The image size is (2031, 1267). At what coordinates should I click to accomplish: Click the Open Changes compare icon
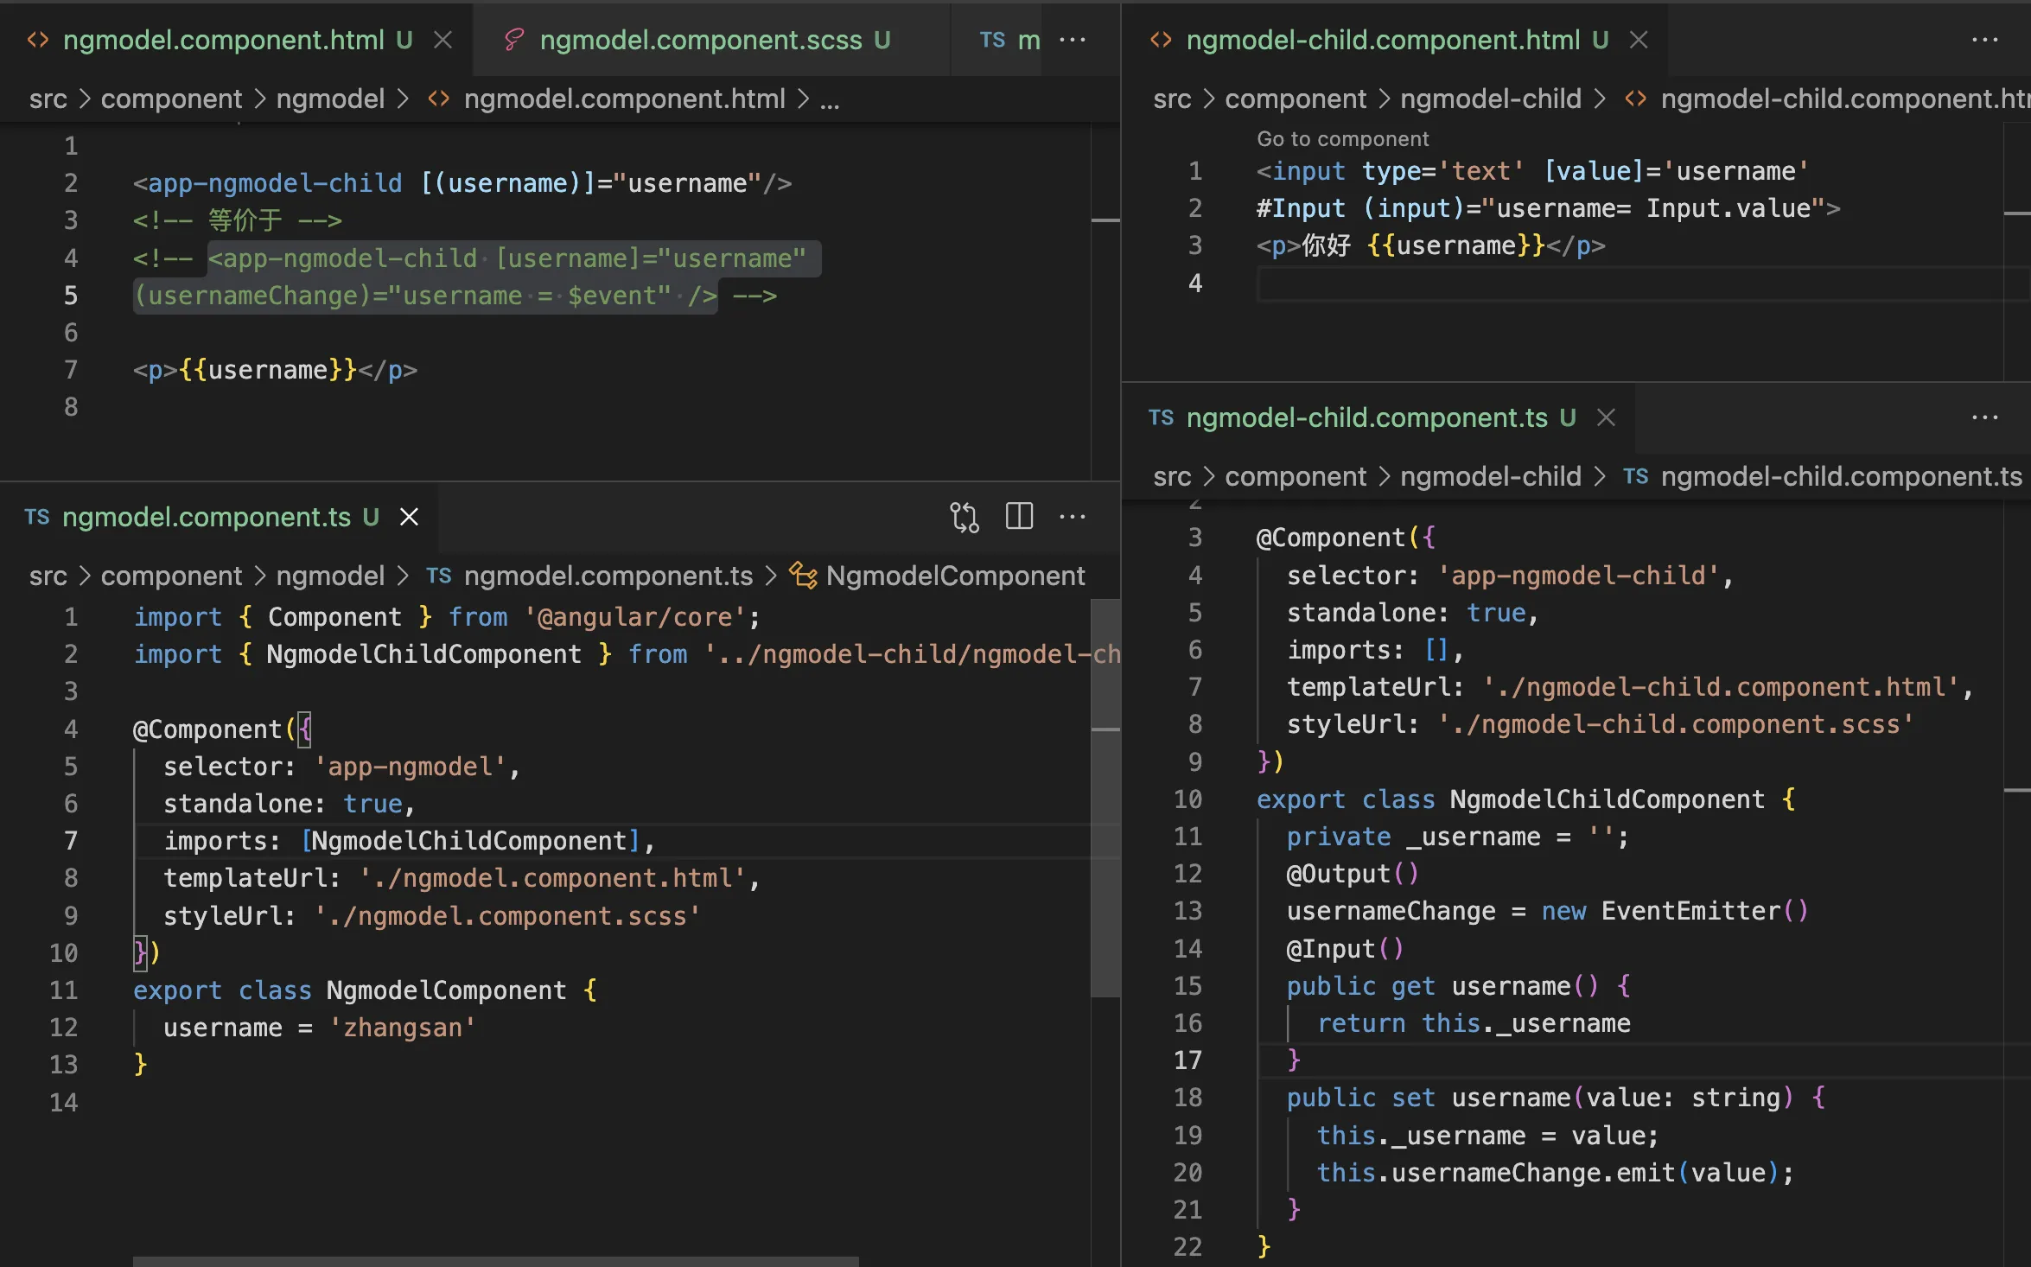[x=965, y=517]
